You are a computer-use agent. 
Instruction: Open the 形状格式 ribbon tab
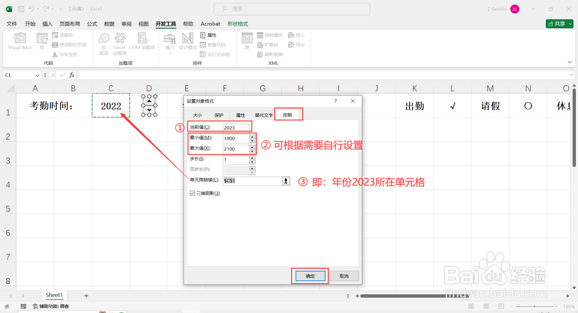click(x=238, y=23)
